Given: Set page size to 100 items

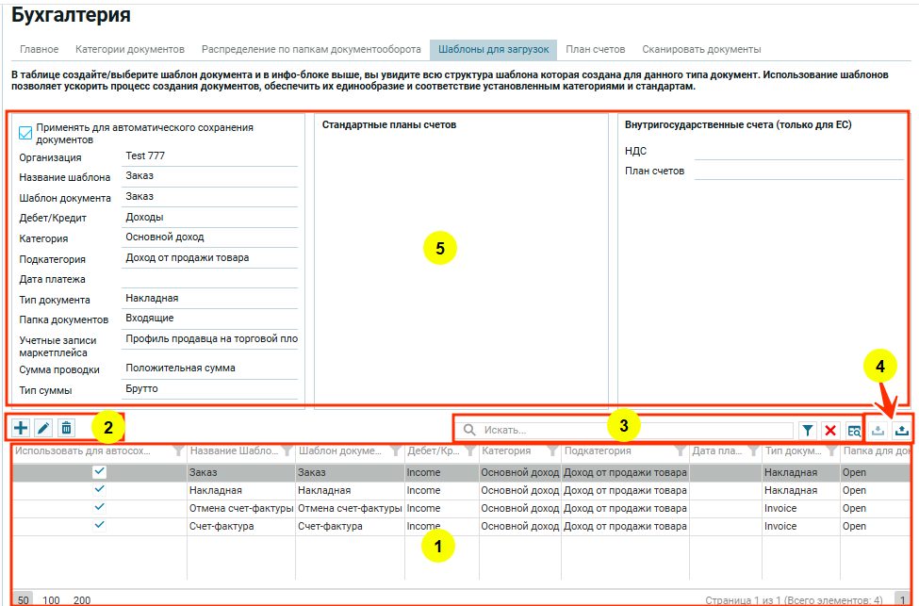Looking at the screenshot, I should click(x=52, y=599).
